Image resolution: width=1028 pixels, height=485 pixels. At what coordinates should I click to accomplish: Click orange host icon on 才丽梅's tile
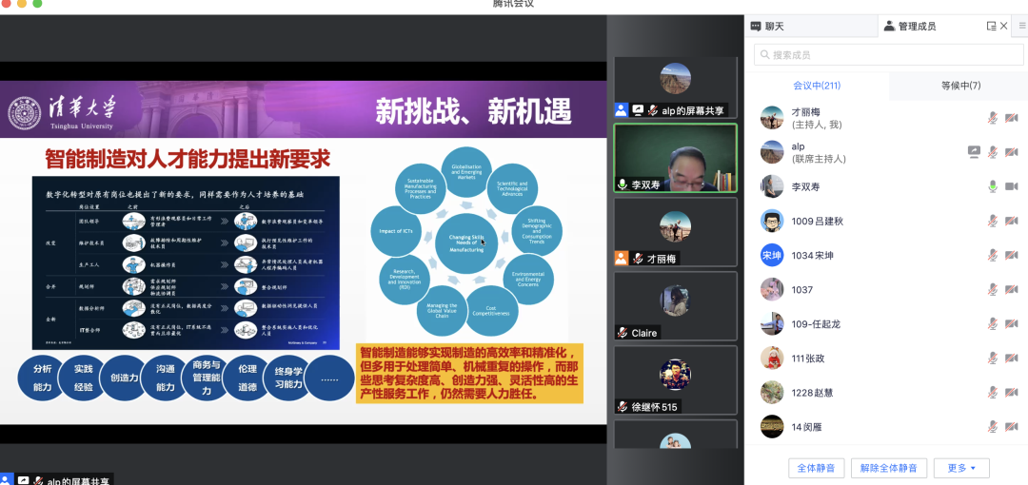[x=621, y=259]
